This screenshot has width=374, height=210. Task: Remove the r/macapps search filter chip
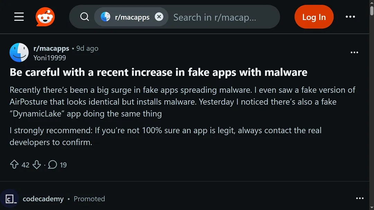click(159, 16)
